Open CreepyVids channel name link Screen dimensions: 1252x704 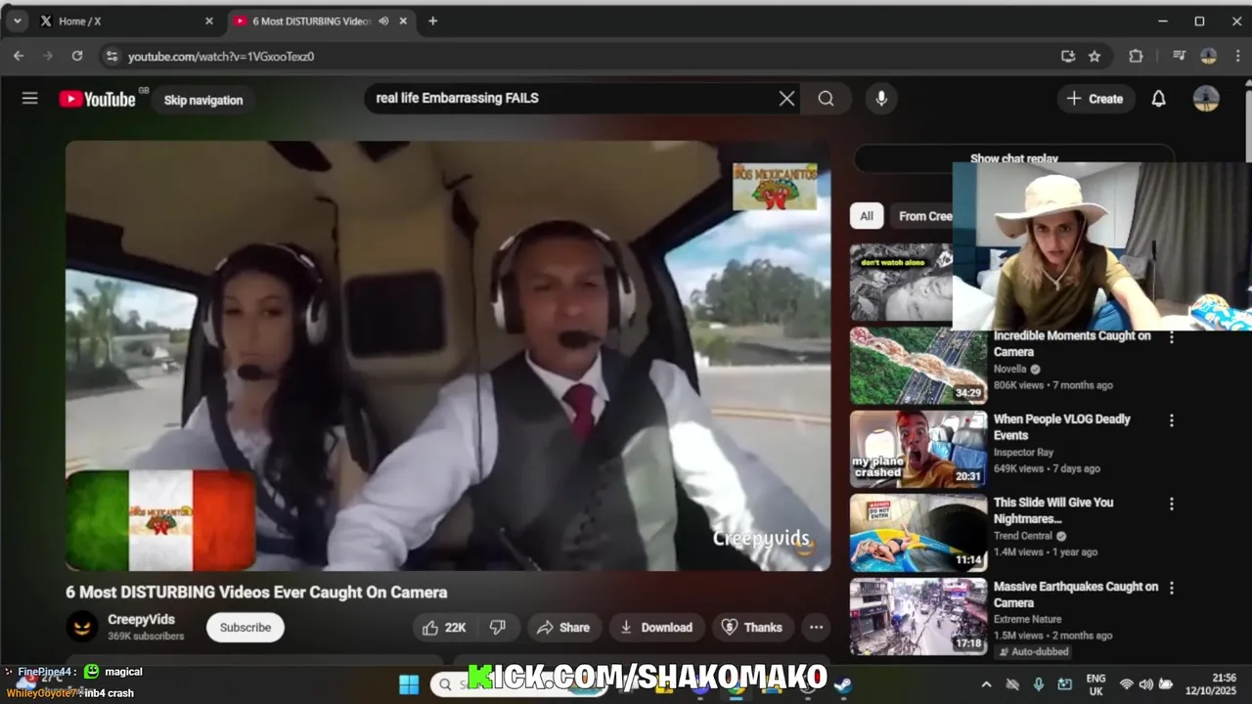(141, 619)
